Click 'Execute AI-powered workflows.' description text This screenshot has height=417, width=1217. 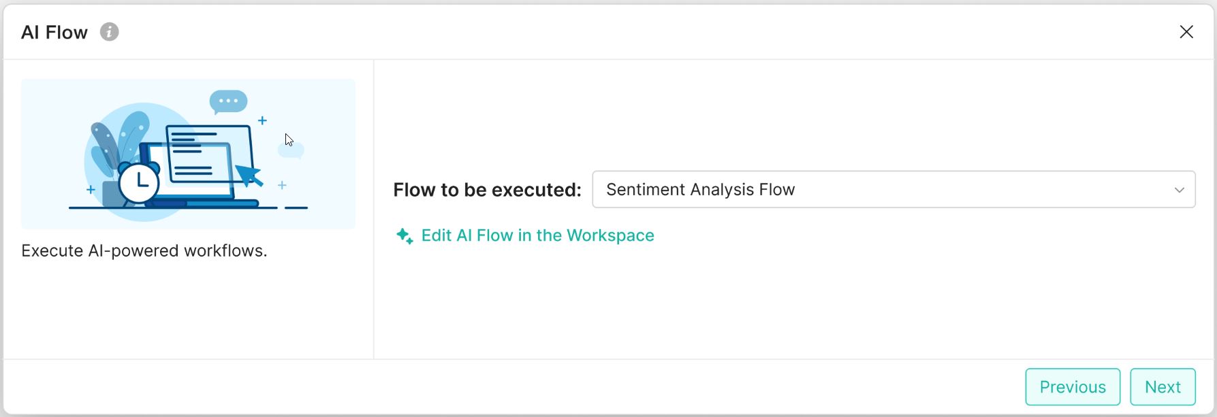tap(144, 251)
